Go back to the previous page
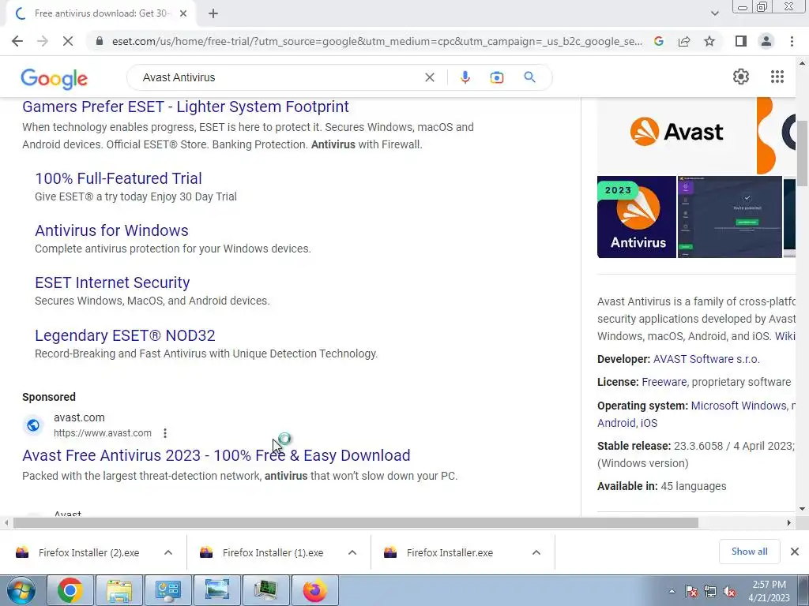Viewport: 809px width, 606px height. [17, 41]
